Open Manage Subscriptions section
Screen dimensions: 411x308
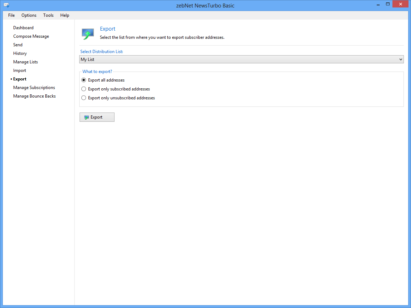34,88
